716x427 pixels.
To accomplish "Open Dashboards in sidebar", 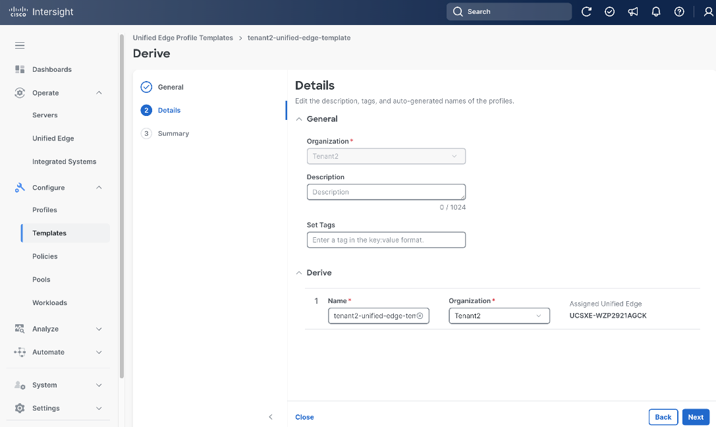I will pos(52,69).
